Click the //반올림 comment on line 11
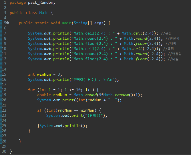Viewport: 191px width, 155px height. pyautogui.click(x=174, y=54)
